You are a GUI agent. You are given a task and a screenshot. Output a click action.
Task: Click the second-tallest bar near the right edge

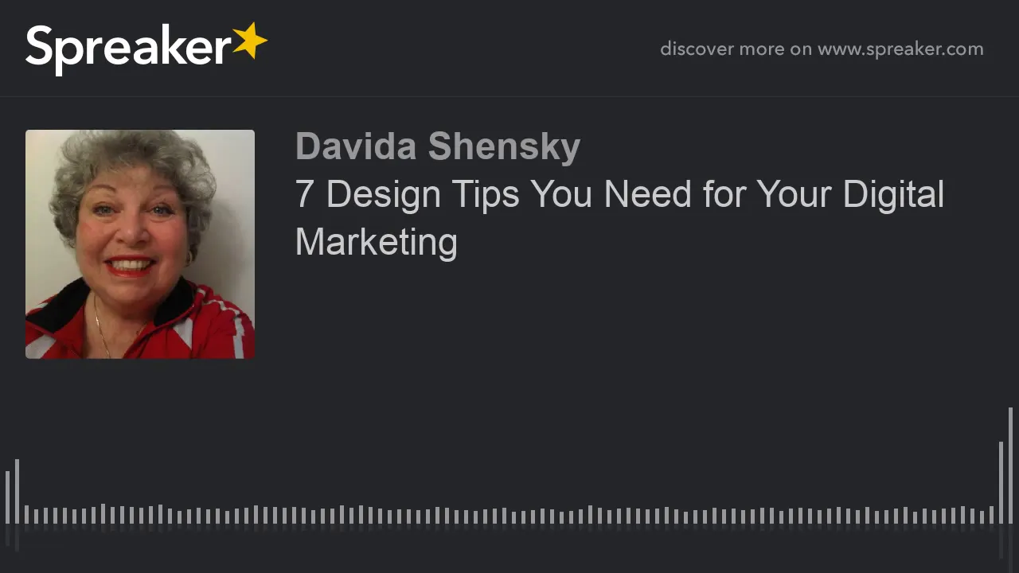(x=1001, y=482)
